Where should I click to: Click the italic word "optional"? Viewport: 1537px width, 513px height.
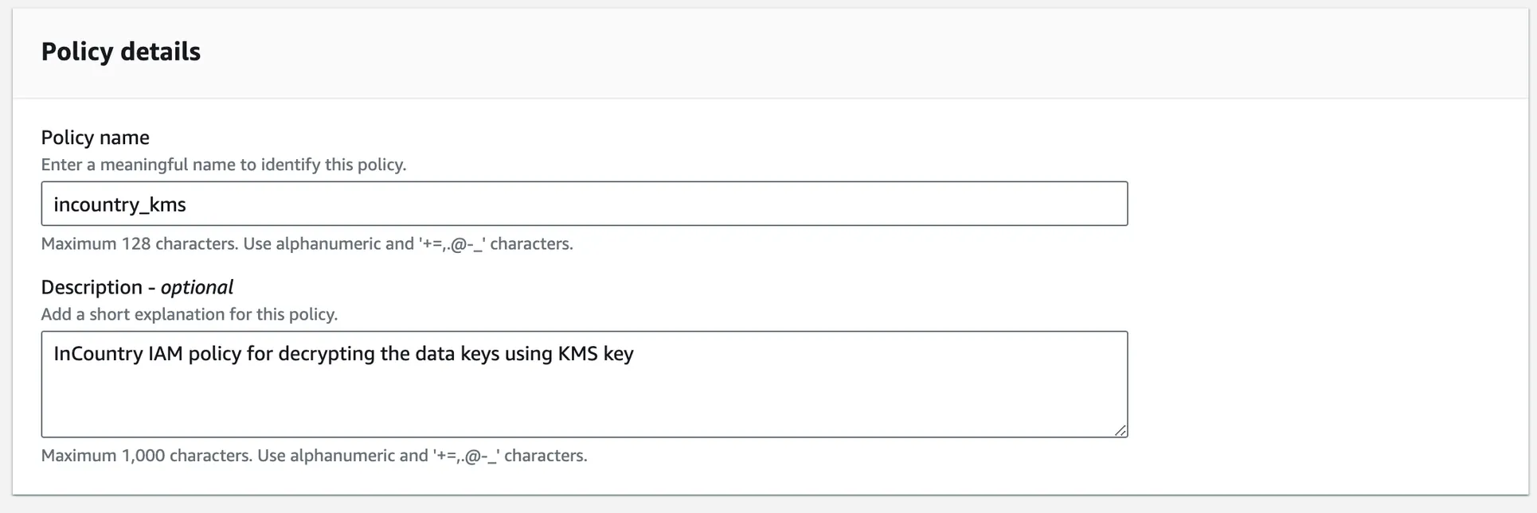click(x=197, y=287)
